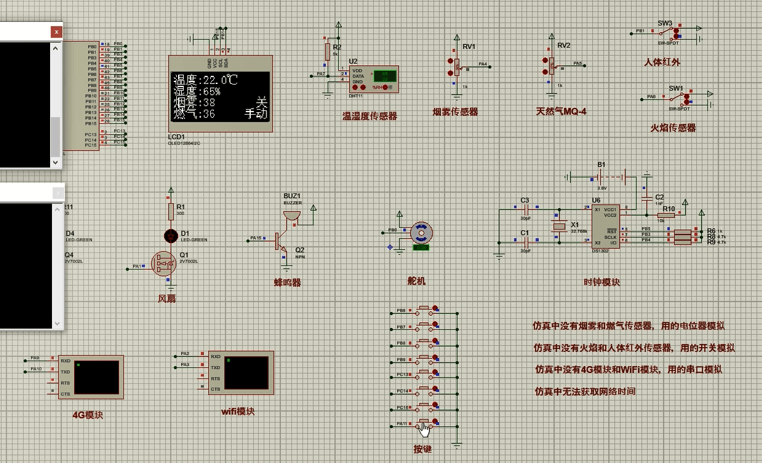Click scroll-up arrow in upper terminal window
This screenshot has height=463, width=762.
(56, 48)
